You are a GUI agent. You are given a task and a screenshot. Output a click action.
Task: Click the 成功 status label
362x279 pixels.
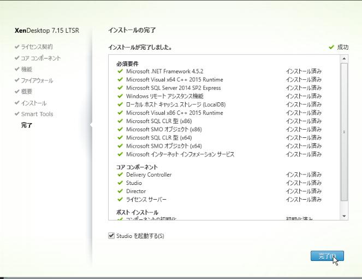click(342, 47)
